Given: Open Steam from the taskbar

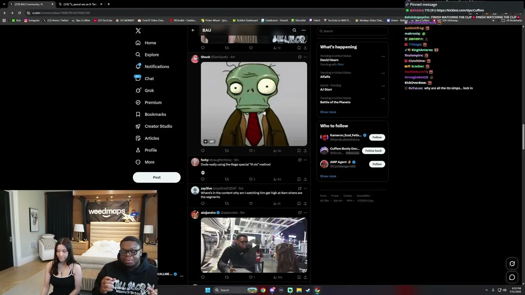Looking at the screenshot, I should (x=308, y=290).
